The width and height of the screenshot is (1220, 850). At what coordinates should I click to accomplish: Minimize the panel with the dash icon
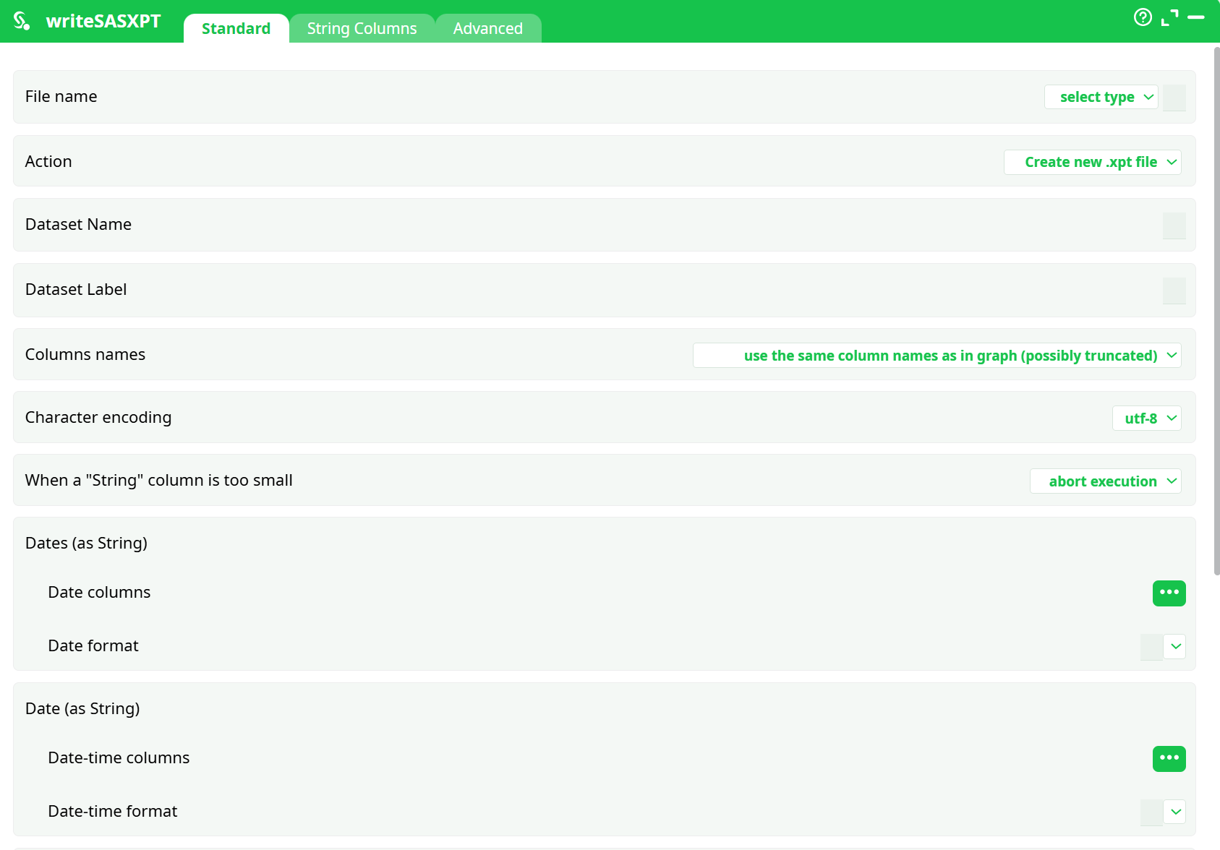click(1196, 17)
